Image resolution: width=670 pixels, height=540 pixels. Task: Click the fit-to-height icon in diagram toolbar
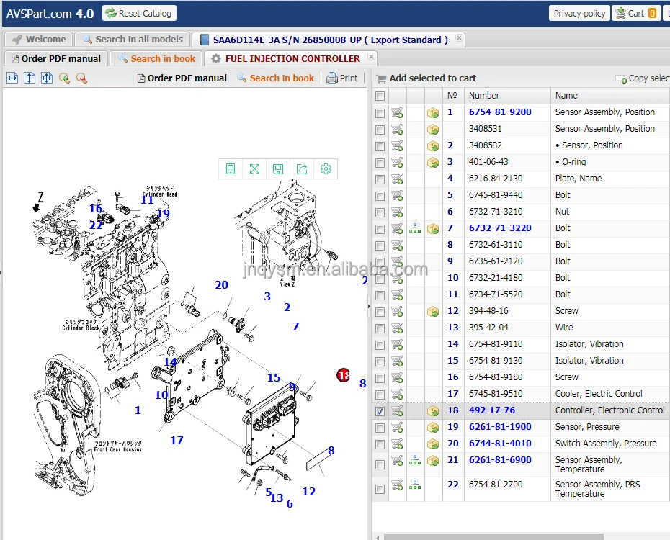(x=30, y=78)
